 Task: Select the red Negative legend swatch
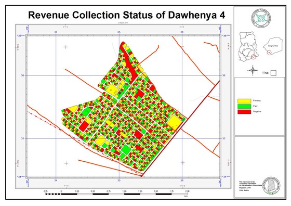click(244, 112)
